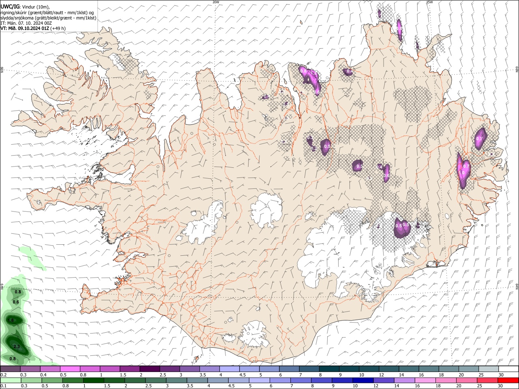
Task: Select the snow legend swatch between 0.3 and 0.4
Action: [x=30, y=369]
